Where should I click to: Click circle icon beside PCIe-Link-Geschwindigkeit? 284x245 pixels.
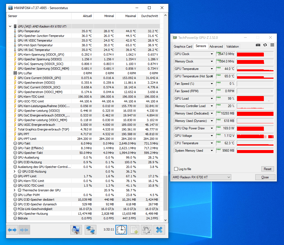[x=15, y=209]
